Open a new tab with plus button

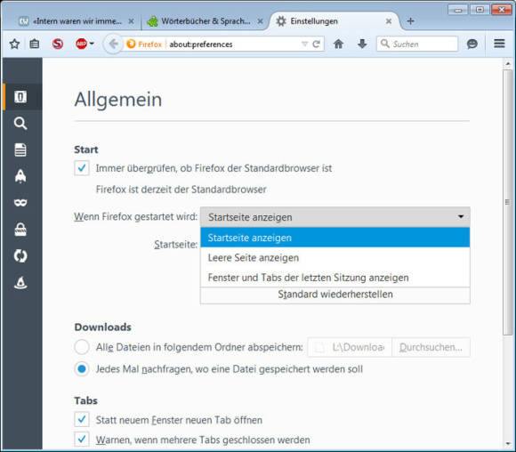point(410,21)
